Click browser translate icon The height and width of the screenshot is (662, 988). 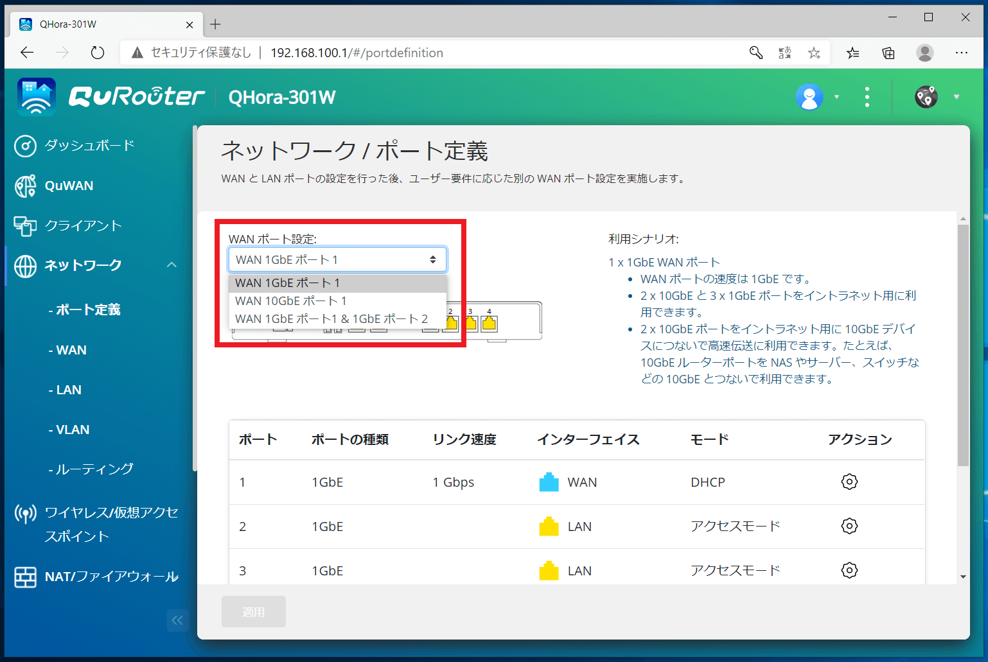pos(785,53)
